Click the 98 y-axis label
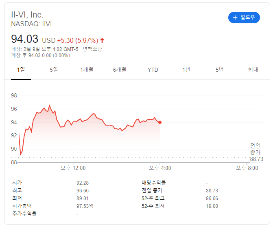This screenshot has height=227, width=273. [14, 95]
